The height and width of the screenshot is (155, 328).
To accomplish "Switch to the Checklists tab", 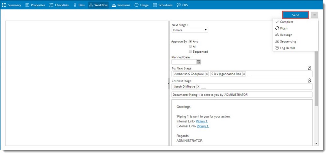I will tap(59, 5).
